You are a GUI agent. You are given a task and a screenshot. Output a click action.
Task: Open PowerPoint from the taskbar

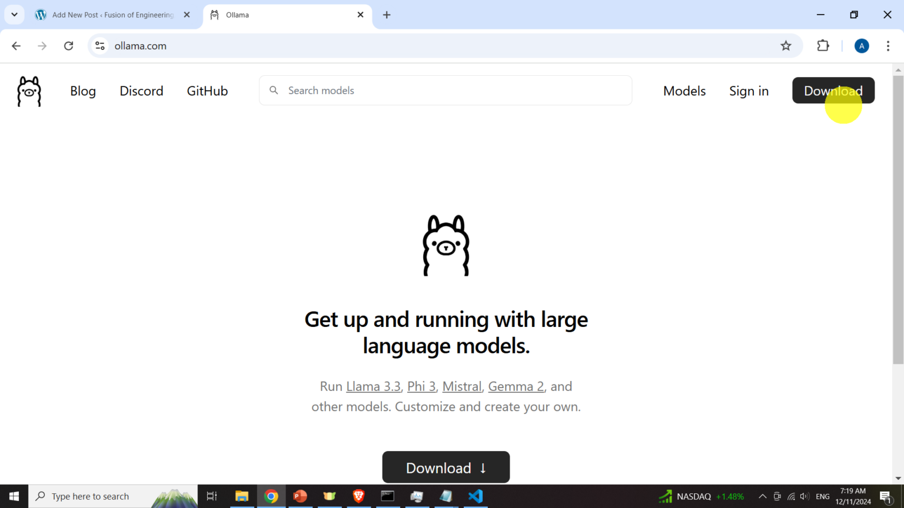(x=300, y=496)
